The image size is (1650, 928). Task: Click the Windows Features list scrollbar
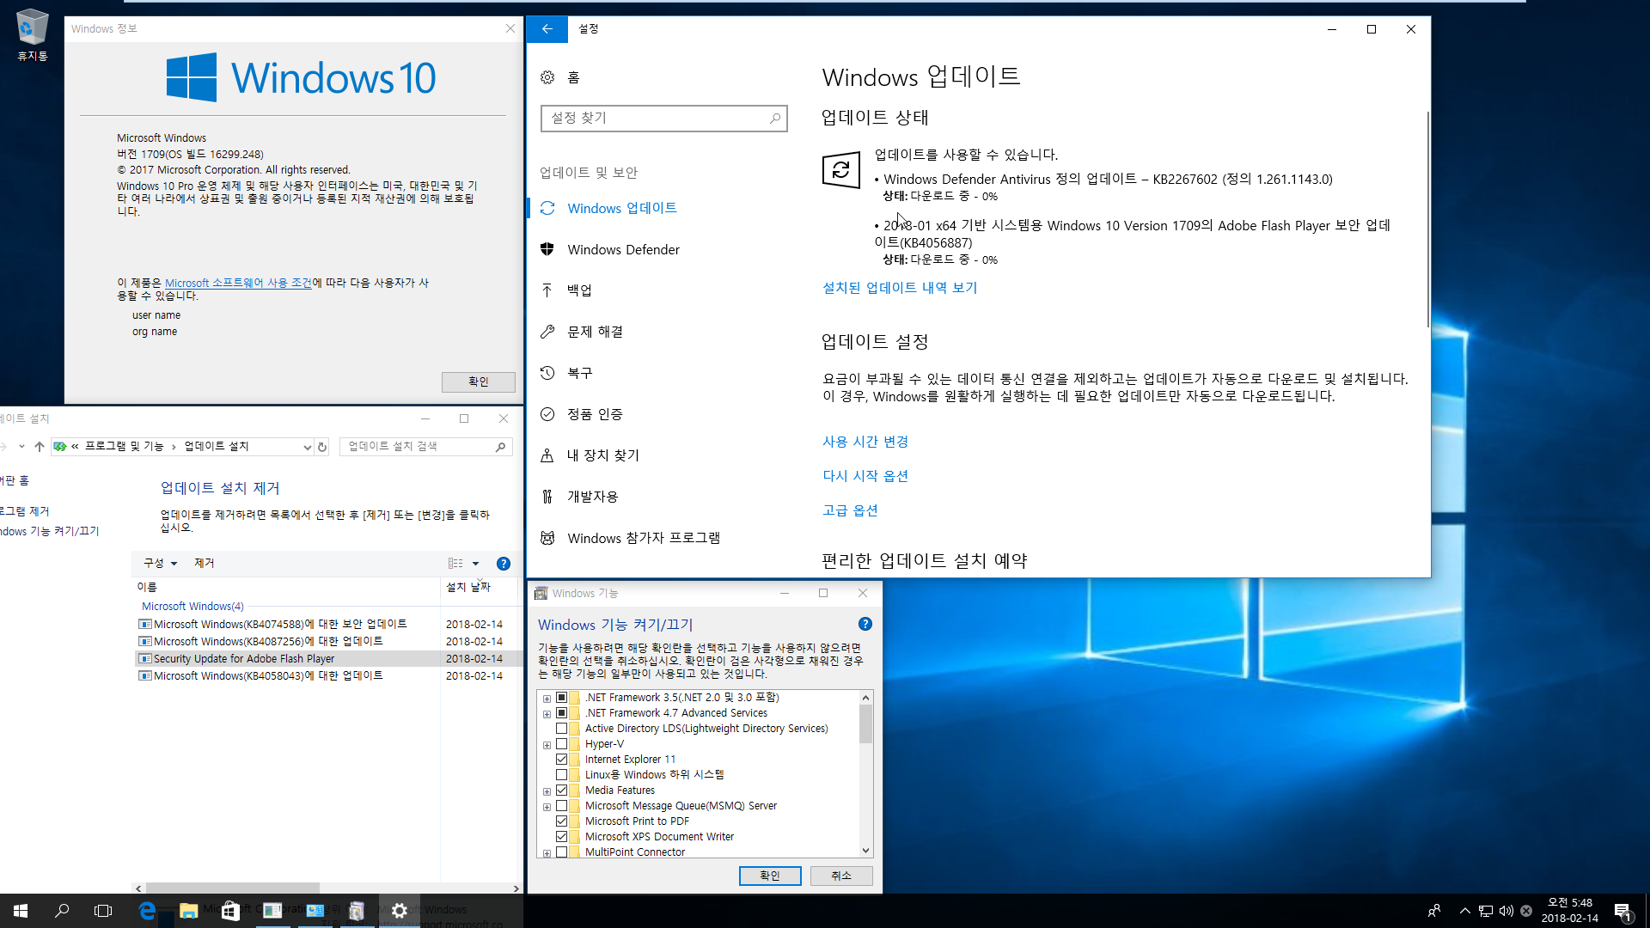click(x=865, y=723)
